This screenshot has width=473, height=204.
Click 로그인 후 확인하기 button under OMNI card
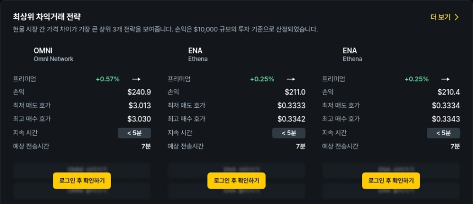pyautogui.click(x=82, y=181)
